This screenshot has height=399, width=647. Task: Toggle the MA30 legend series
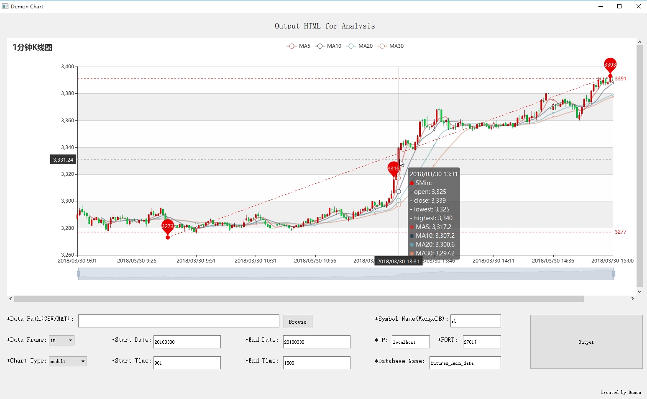pyautogui.click(x=391, y=46)
